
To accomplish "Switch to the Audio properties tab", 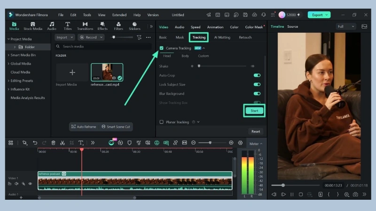I will tap(180, 27).
